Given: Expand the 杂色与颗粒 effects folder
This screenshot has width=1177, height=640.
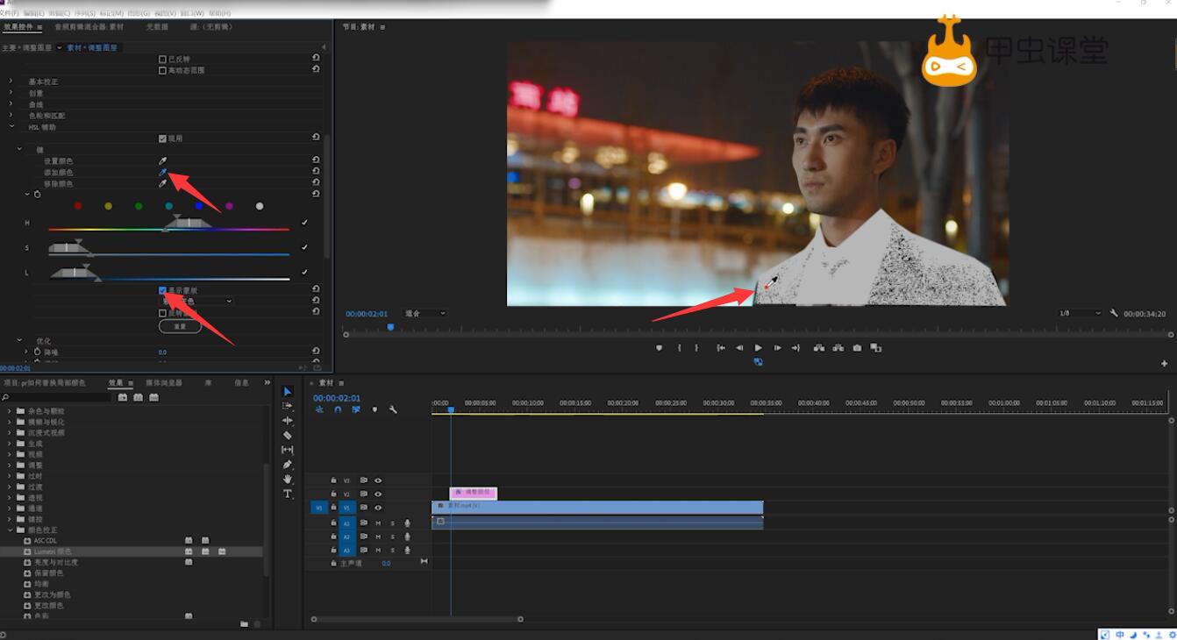Looking at the screenshot, I should click(10, 411).
